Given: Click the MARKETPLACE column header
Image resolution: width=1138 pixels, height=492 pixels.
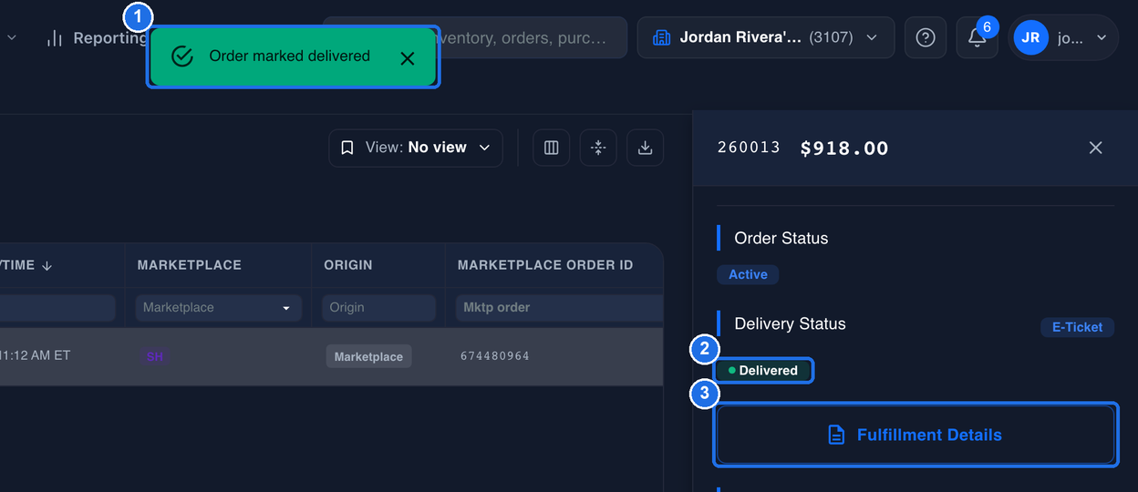Looking at the screenshot, I should [x=190, y=265].
